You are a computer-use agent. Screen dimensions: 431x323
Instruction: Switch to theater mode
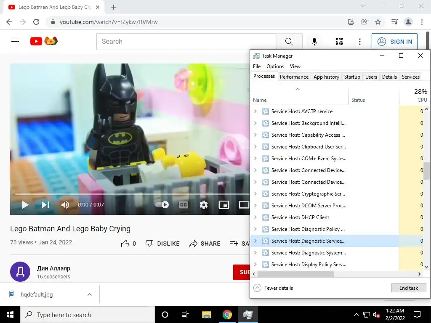coord(244,205)
